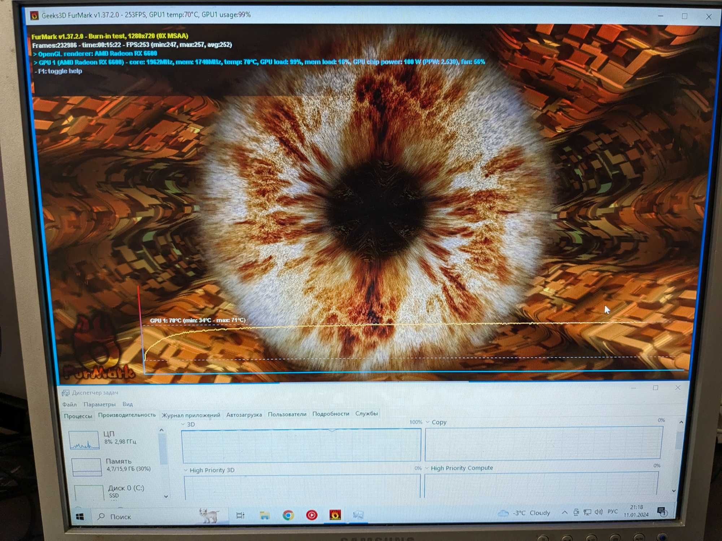722x541 pixels.
Task: Open the Журнал приложений tab
Action: (x=191, y=415)
